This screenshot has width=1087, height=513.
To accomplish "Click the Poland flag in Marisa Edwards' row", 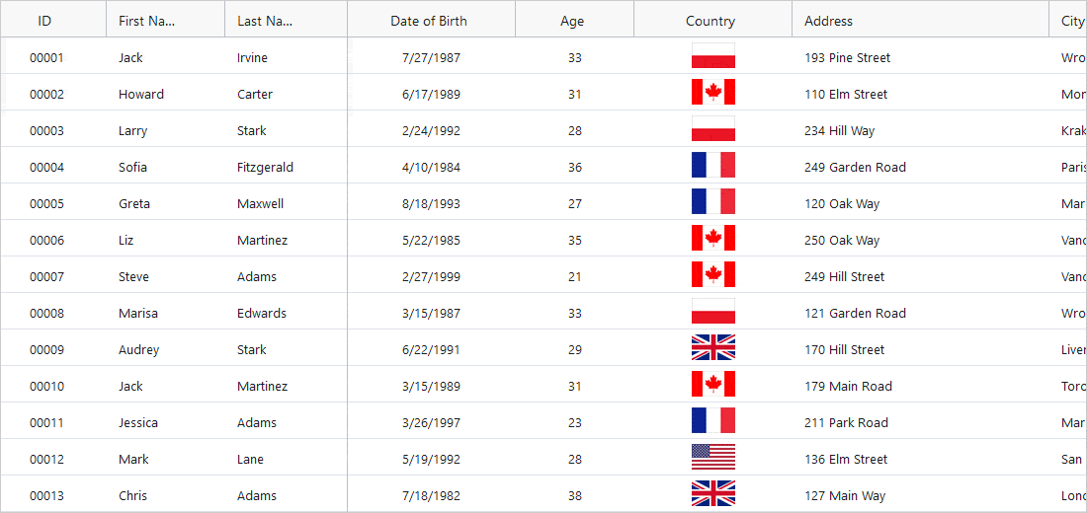I will [x=712, y=313].
